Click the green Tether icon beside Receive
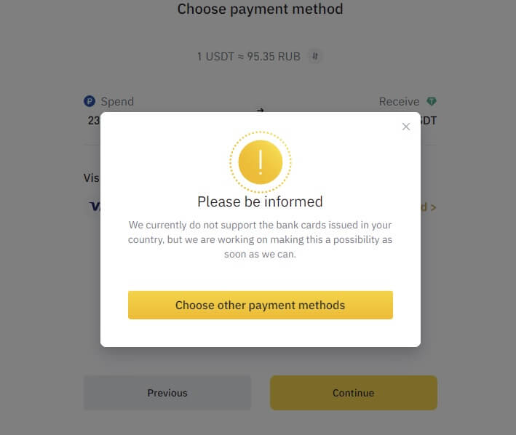Screen dimensions: 516x435 (x=432, y=102)
